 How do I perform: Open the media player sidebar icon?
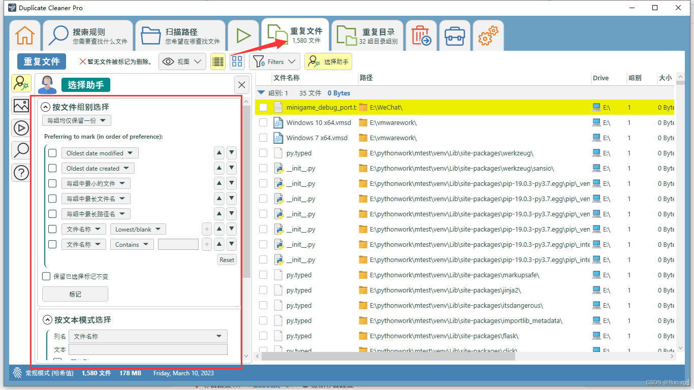tap(21, 128)
